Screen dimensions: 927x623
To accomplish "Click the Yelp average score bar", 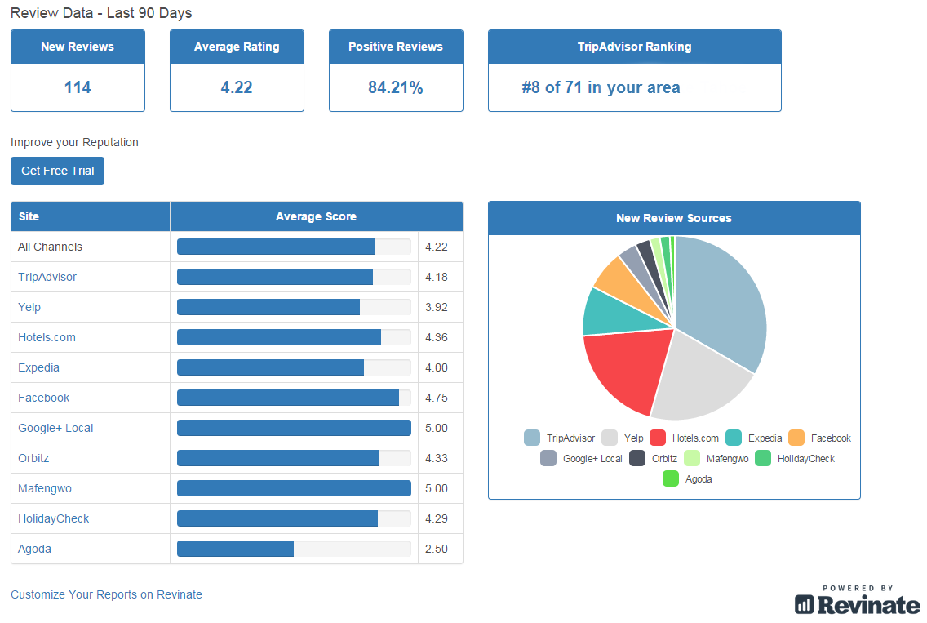I will tap(294, 307).
